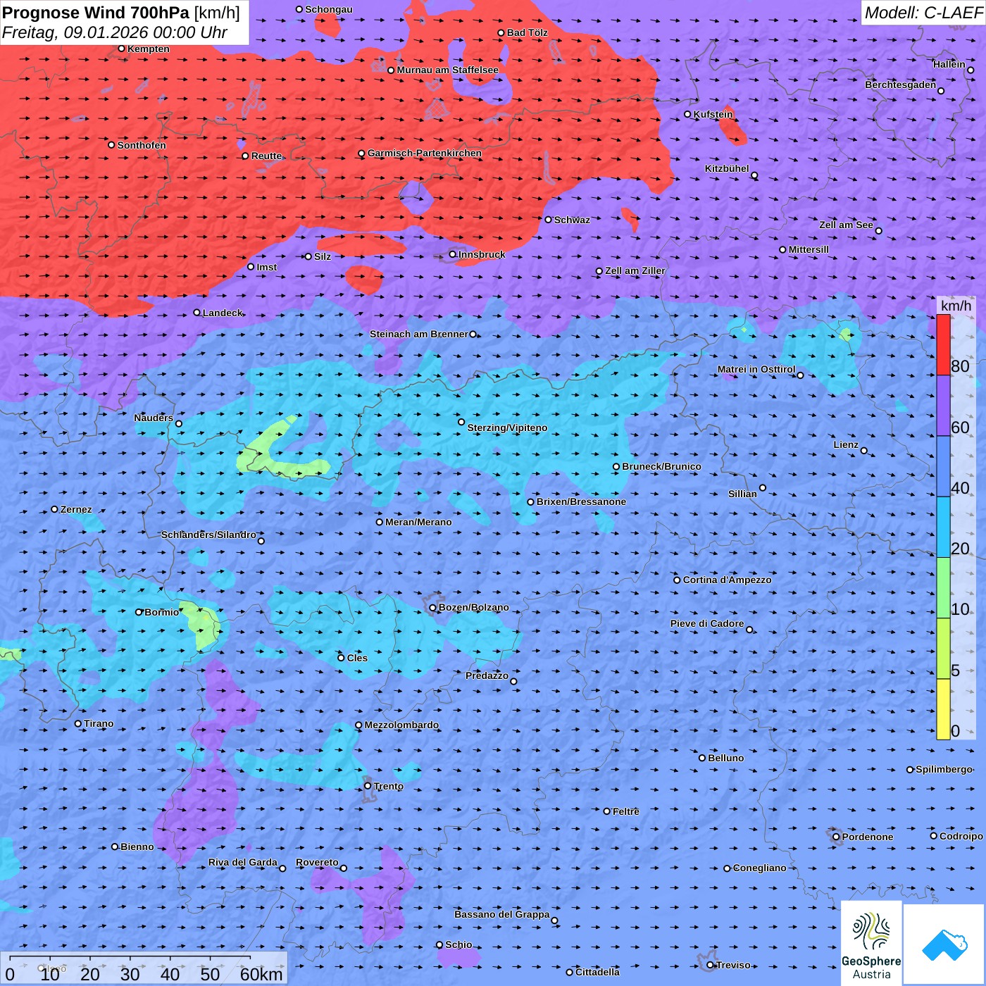Click the 'Spilimbergo' label
Image resolution: width=986 pixels, height=986 pixels.
pyautogui.click(x=944, y=769)
